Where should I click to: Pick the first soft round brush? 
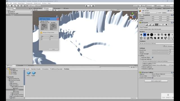tap(141, 35)
